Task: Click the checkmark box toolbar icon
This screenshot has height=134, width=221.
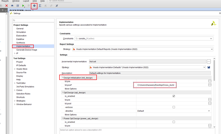Action: pyautogui.click(x=18, y=6)
